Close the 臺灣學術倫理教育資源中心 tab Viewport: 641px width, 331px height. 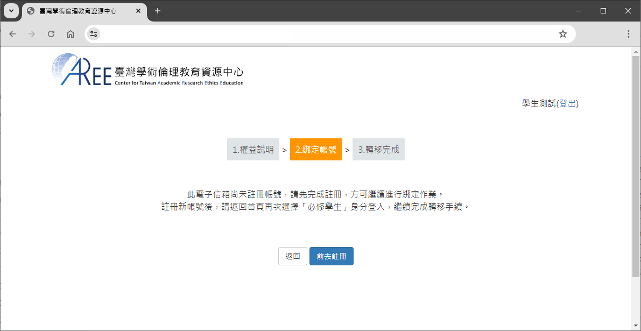138,11
